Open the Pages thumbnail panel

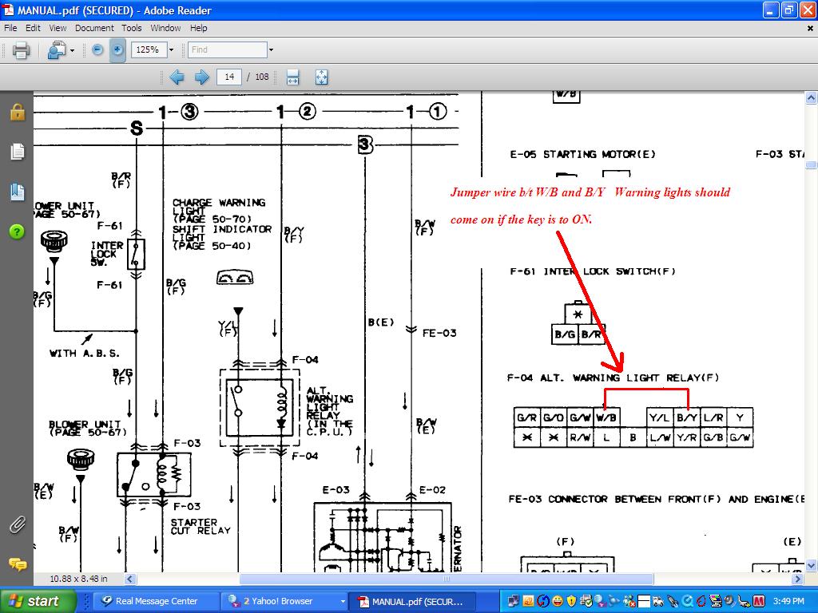coord(17,152)
